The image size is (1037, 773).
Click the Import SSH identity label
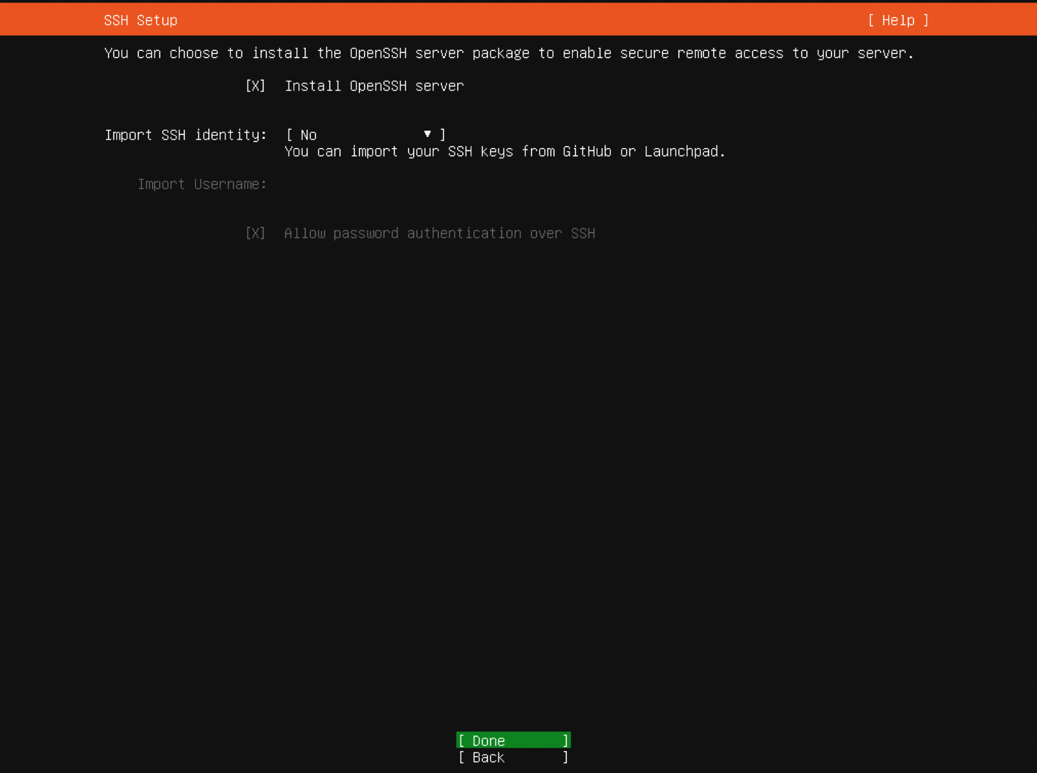[x=186, y=134]
